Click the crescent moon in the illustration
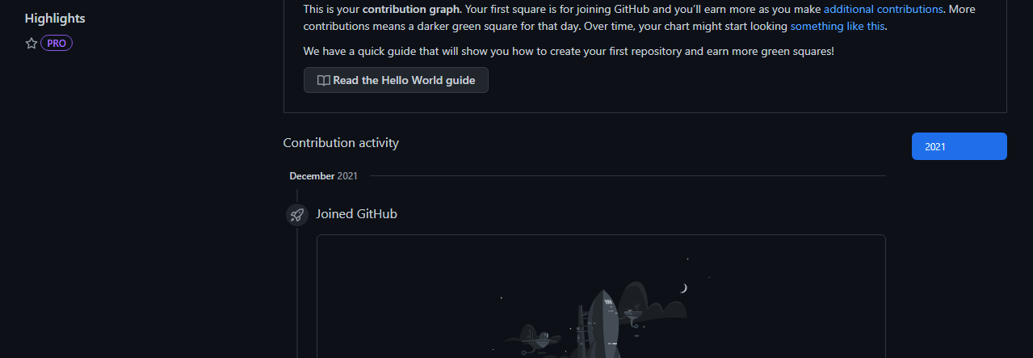This screenshot has width=1033, height=358. (684, 288)
